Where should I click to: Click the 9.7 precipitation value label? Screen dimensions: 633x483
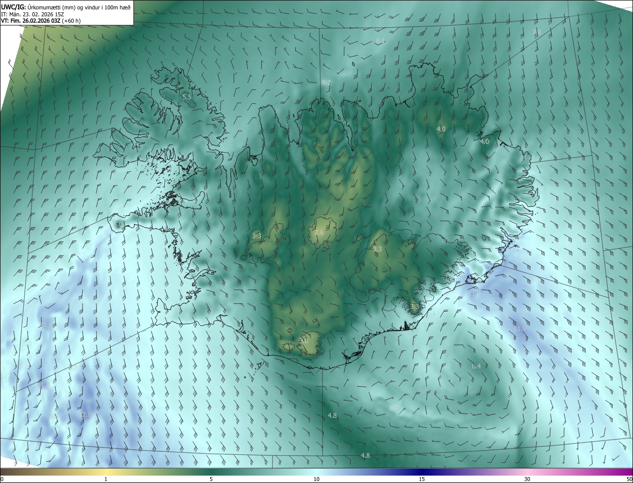click(73, 368)
